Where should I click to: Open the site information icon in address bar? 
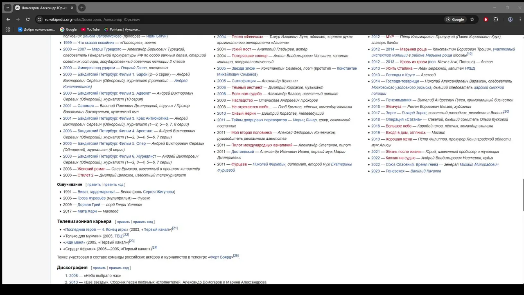tap(40, 19)
